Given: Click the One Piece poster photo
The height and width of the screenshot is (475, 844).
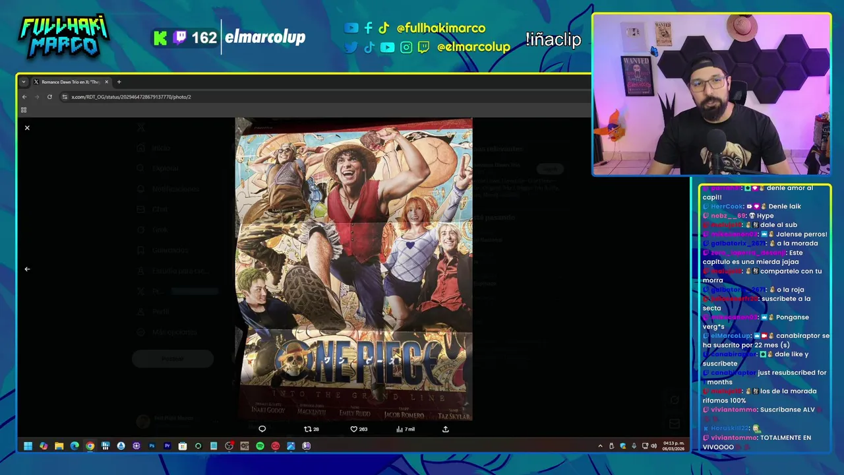Looking at the screenshot, I should coord(354,269).
